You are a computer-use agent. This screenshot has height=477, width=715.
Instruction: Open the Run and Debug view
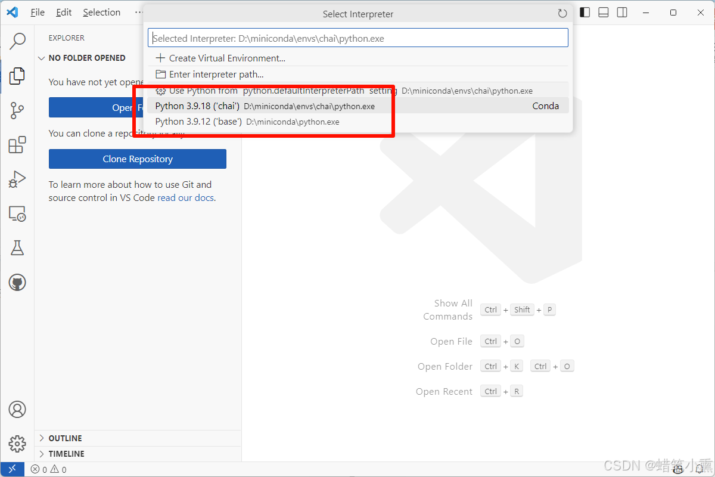pyautogui.click(x=17, y=179)
